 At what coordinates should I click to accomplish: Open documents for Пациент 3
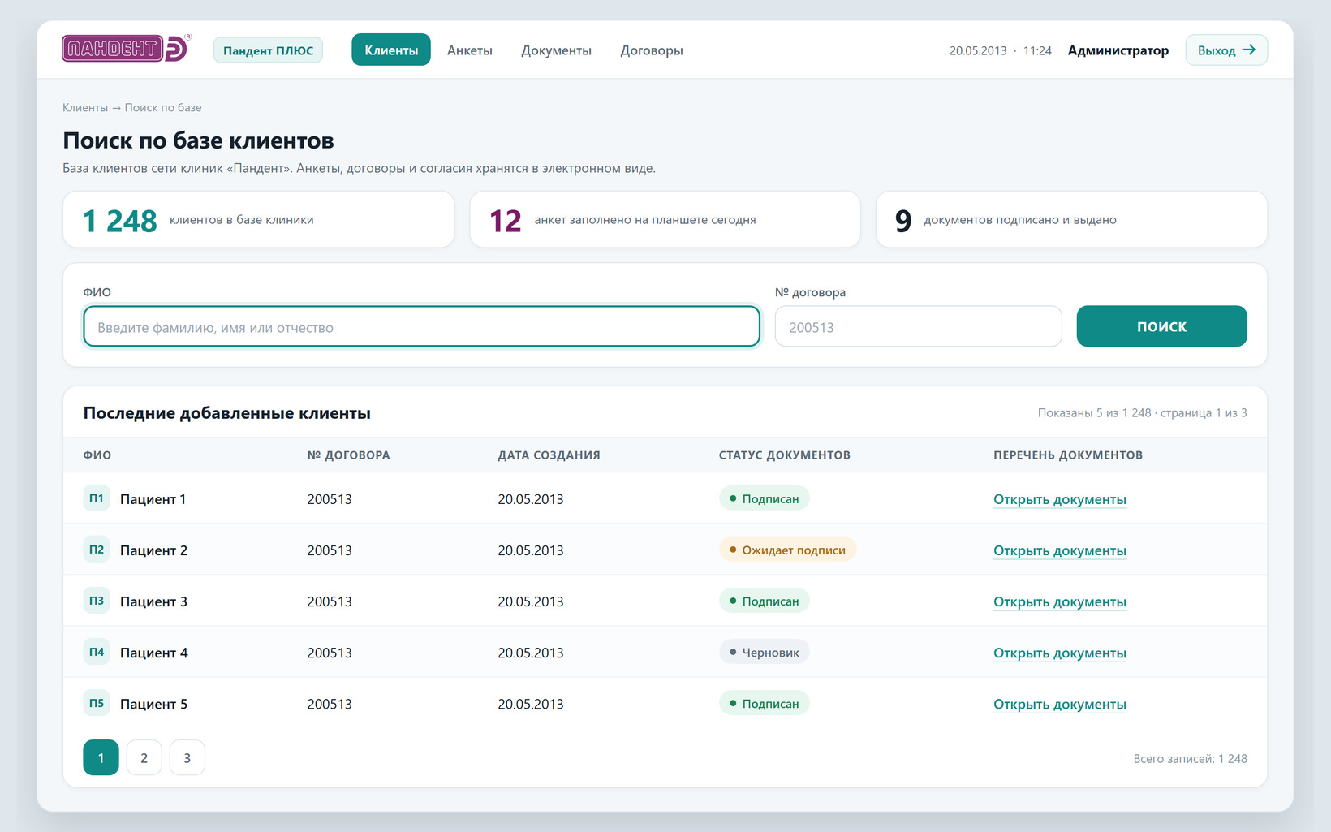pyautogui.click(x=1059, y=601)
